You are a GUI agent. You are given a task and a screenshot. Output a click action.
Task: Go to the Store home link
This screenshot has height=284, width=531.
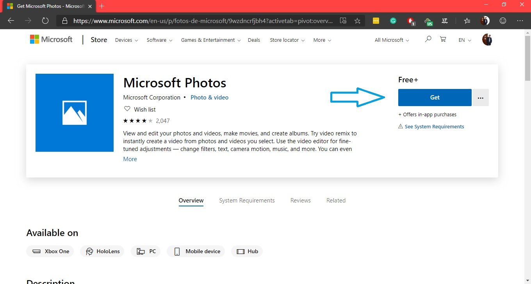pos(99,39)
